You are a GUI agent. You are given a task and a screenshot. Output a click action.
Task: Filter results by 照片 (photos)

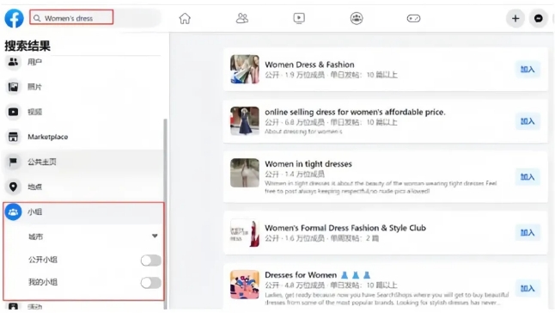(83, 87)
